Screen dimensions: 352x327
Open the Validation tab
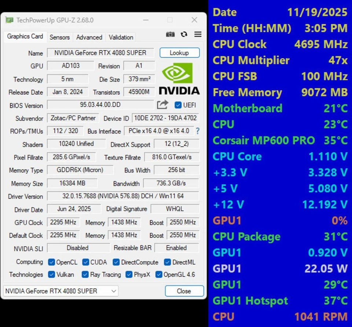121,37
